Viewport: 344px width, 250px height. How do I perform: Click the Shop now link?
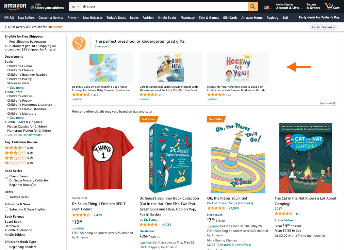pos(102,46)
